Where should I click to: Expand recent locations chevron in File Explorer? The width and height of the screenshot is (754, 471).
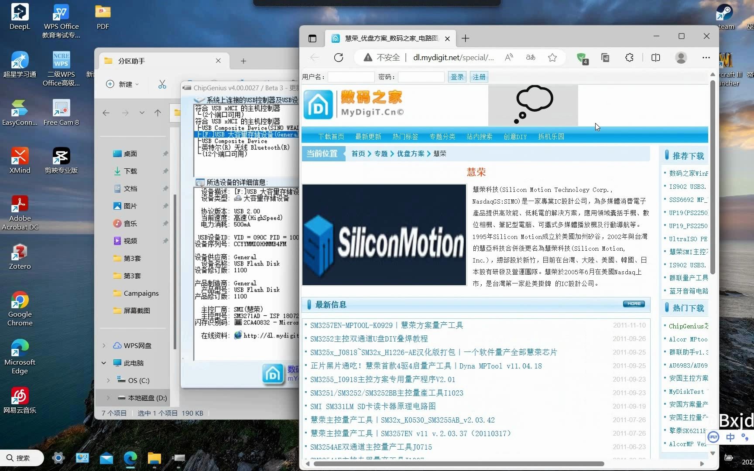coord(142,113)
